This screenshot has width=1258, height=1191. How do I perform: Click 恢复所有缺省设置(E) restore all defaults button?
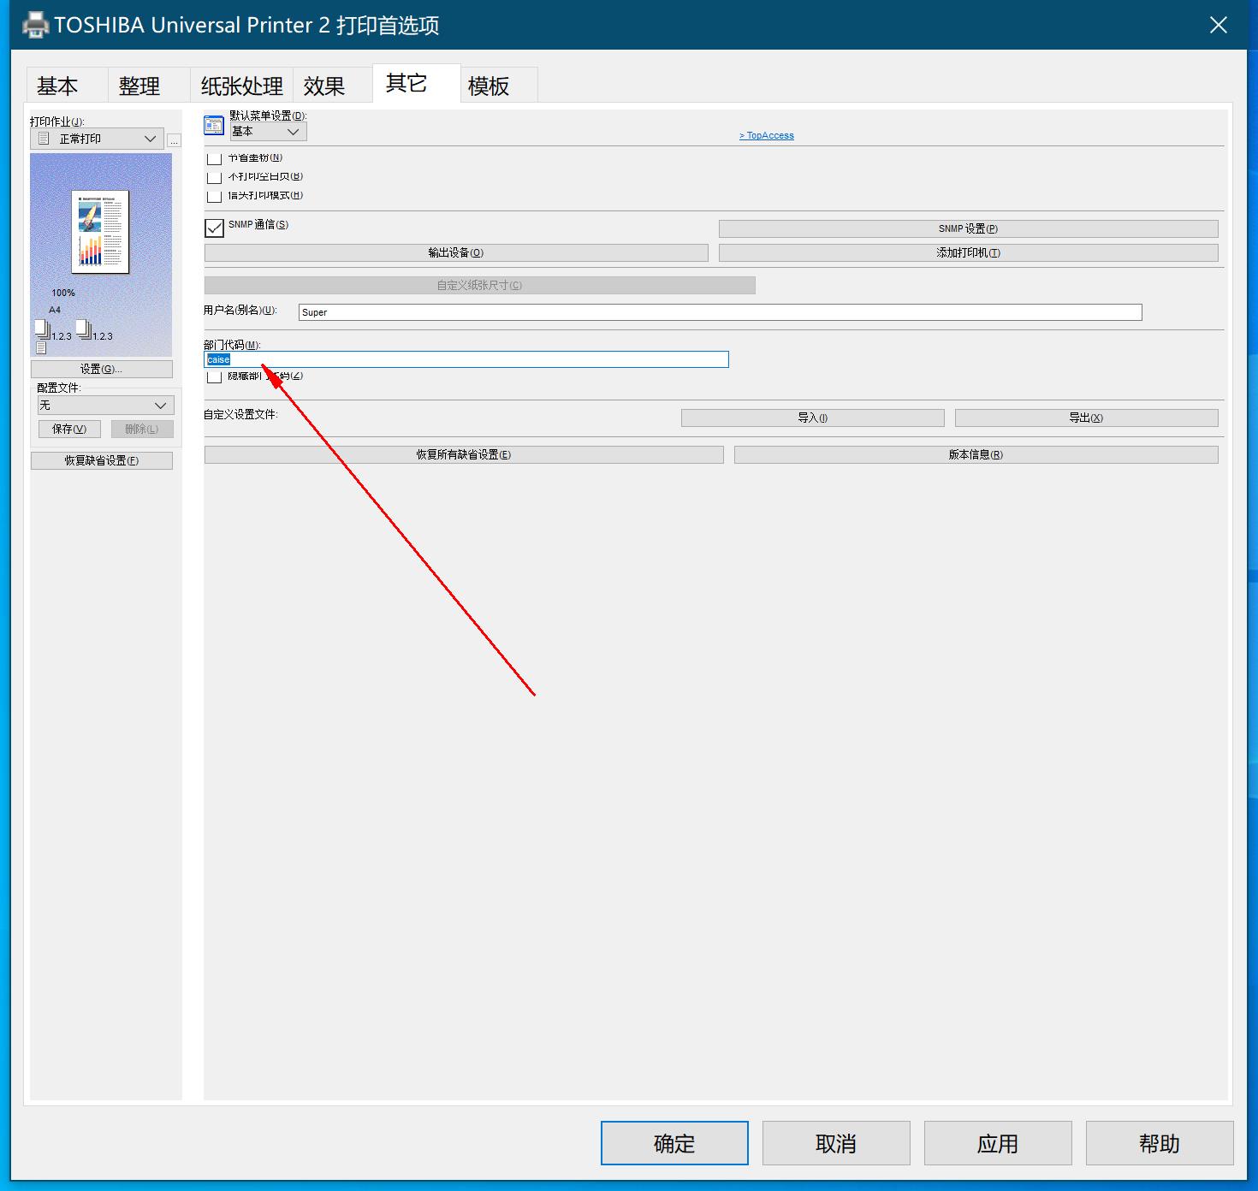tap(464, 454)
